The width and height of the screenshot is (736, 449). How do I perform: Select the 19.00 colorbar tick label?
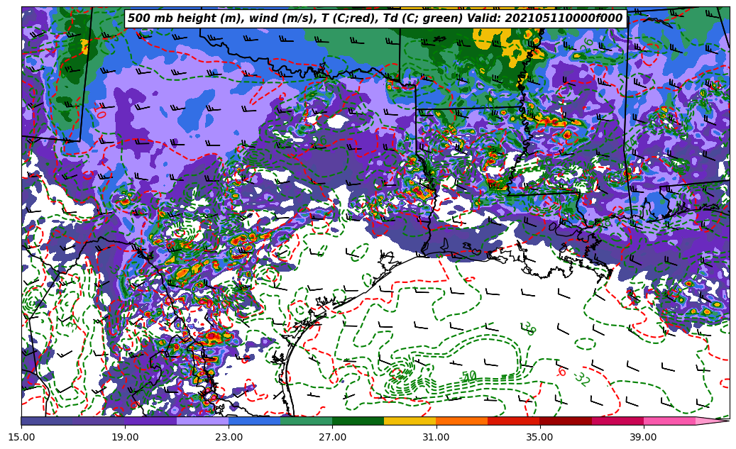coord(125,437)
